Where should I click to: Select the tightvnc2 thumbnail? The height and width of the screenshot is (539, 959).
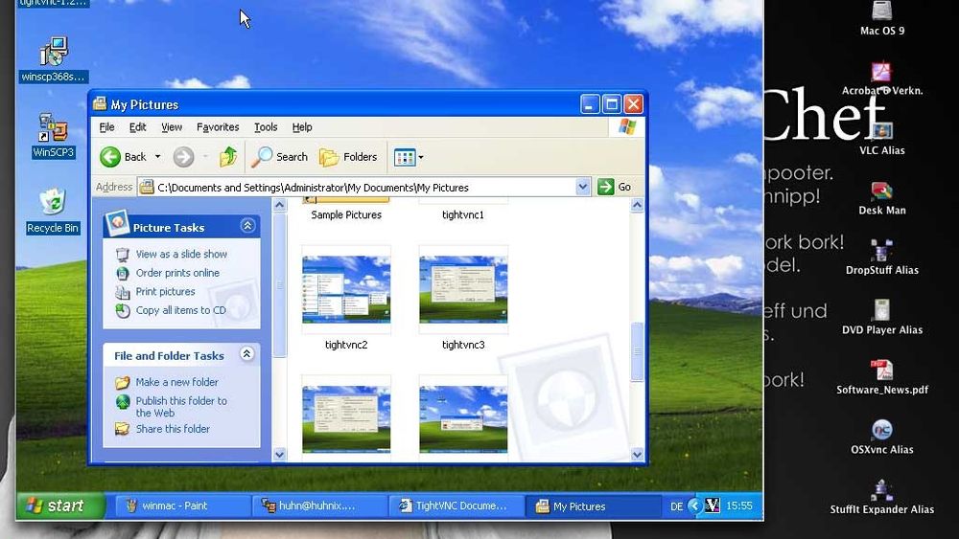pos(346,289)
